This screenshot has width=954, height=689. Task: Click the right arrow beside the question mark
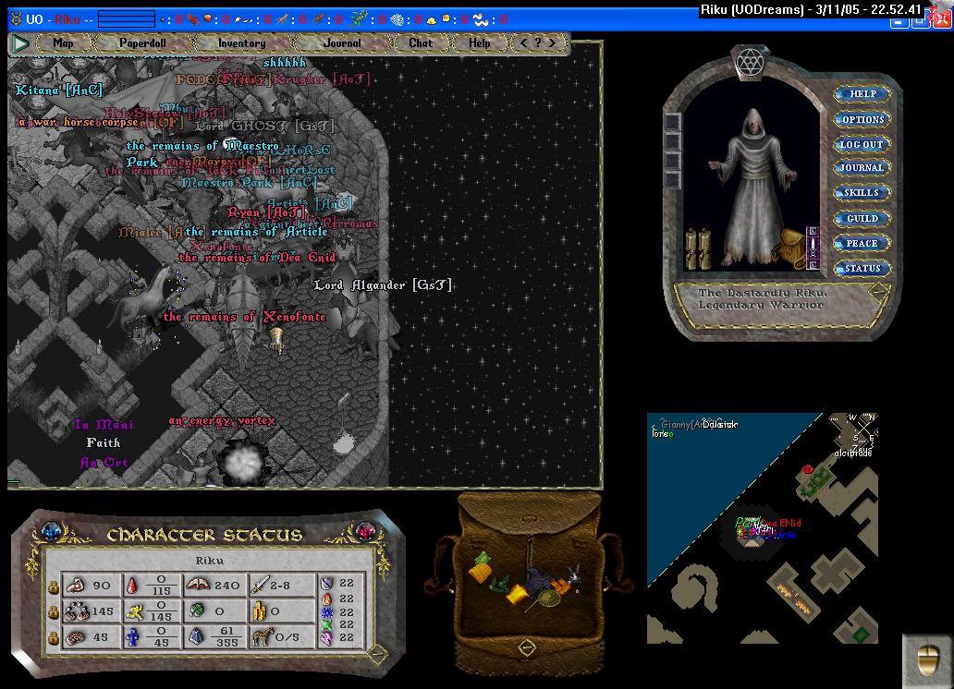552,43
